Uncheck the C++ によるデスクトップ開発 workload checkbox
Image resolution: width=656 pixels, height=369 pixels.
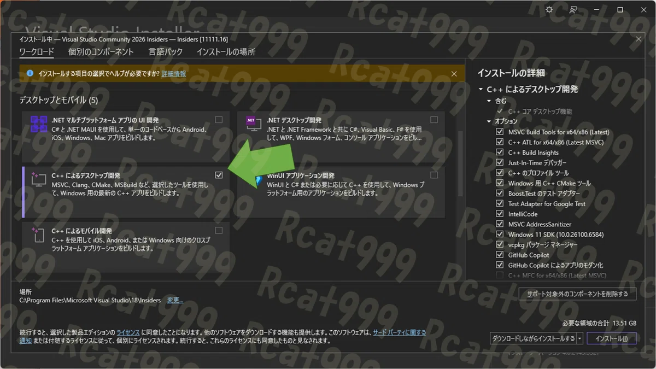point(219,175)
